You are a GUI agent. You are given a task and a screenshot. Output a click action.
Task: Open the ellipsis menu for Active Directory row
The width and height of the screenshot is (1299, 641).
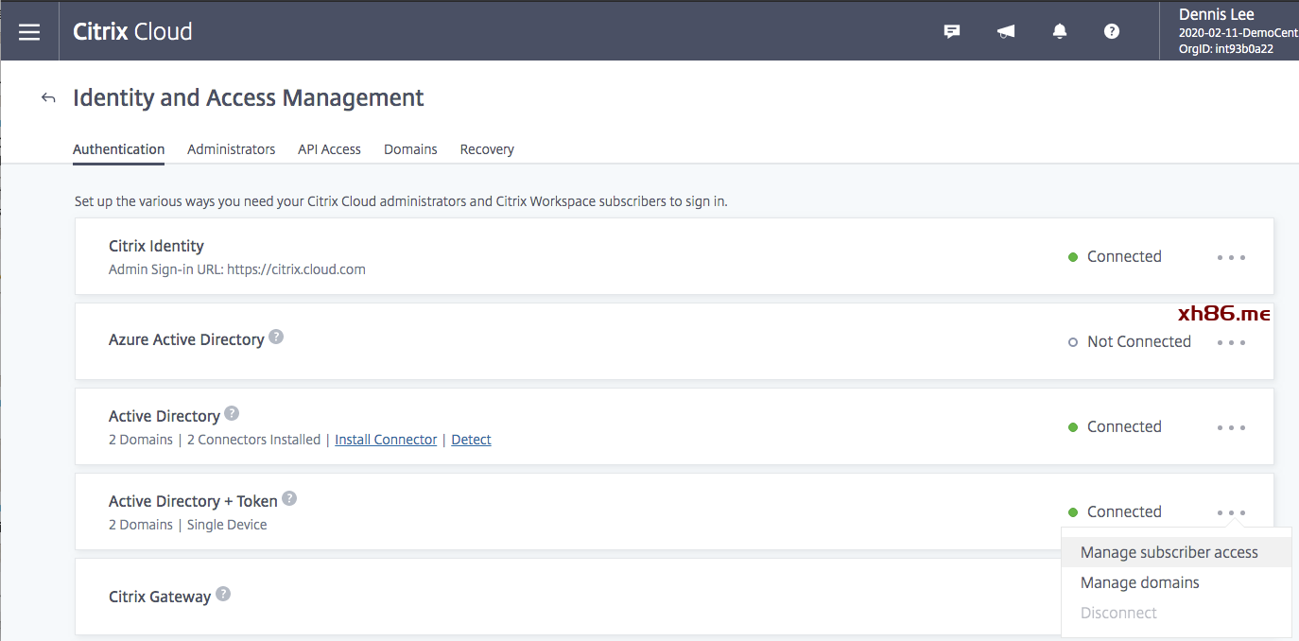1231,427
